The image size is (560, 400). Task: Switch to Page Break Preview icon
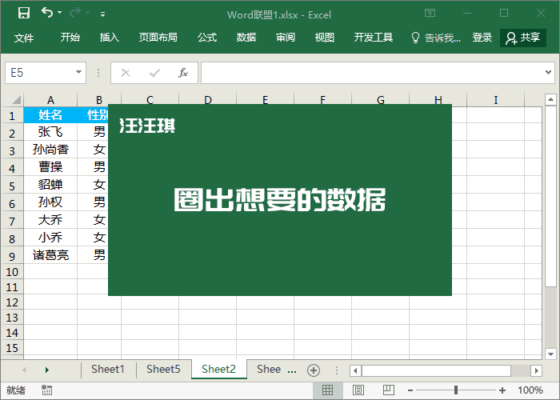pyautogui.click(x=389, y=390)
